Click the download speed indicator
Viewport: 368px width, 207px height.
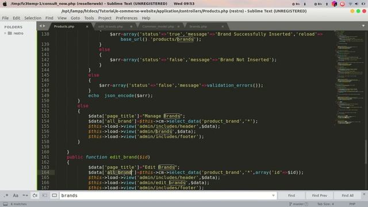[x=299, y=4]
